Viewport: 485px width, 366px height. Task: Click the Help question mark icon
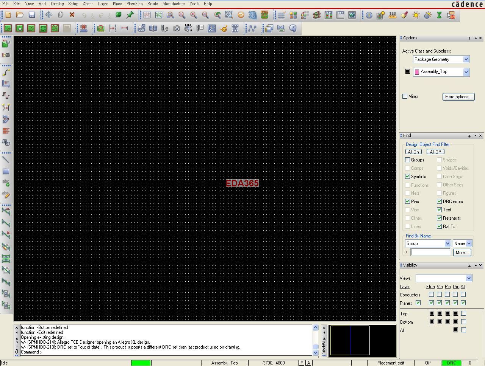pyautogui.click(x=293, y=28)
